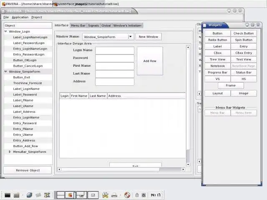Click the Login Name entry field
Viewport: 267px width, 200px height.
(x=115, y=50)
